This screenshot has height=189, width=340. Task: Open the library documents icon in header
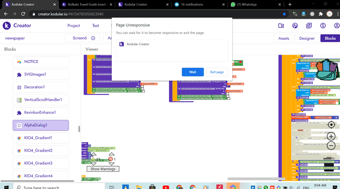point(309,26)
